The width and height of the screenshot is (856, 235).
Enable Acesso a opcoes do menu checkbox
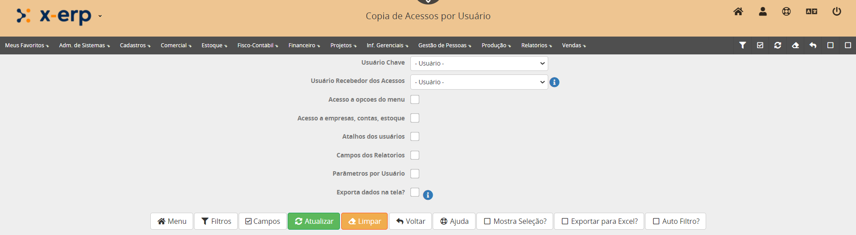click(x=415, y=99)
